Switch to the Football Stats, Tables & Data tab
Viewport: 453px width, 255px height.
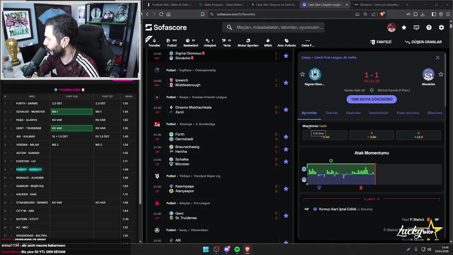coord(169,5)
